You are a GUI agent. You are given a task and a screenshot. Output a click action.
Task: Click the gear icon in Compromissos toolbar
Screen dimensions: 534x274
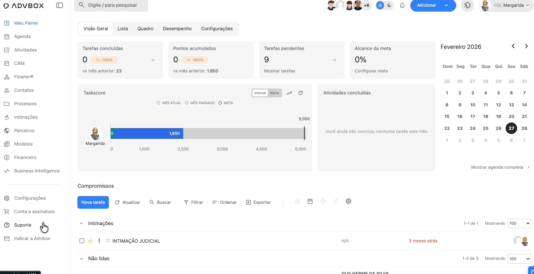[x=349, y=202]
